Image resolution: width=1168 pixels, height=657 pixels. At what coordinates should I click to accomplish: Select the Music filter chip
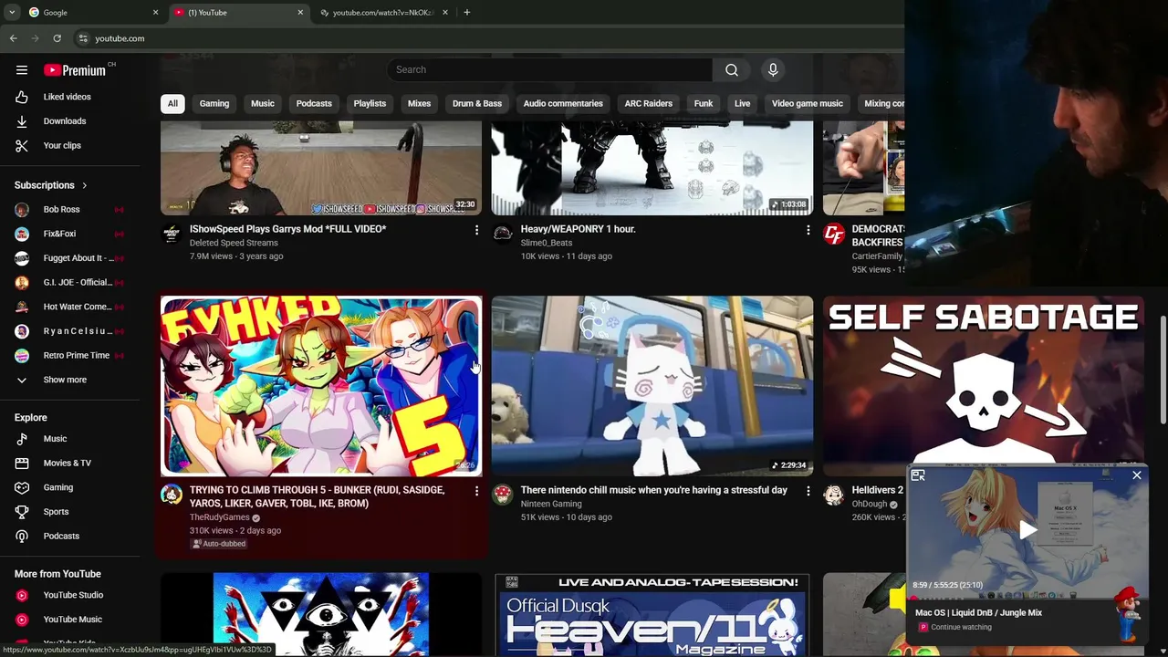click(x=263, y=103)
